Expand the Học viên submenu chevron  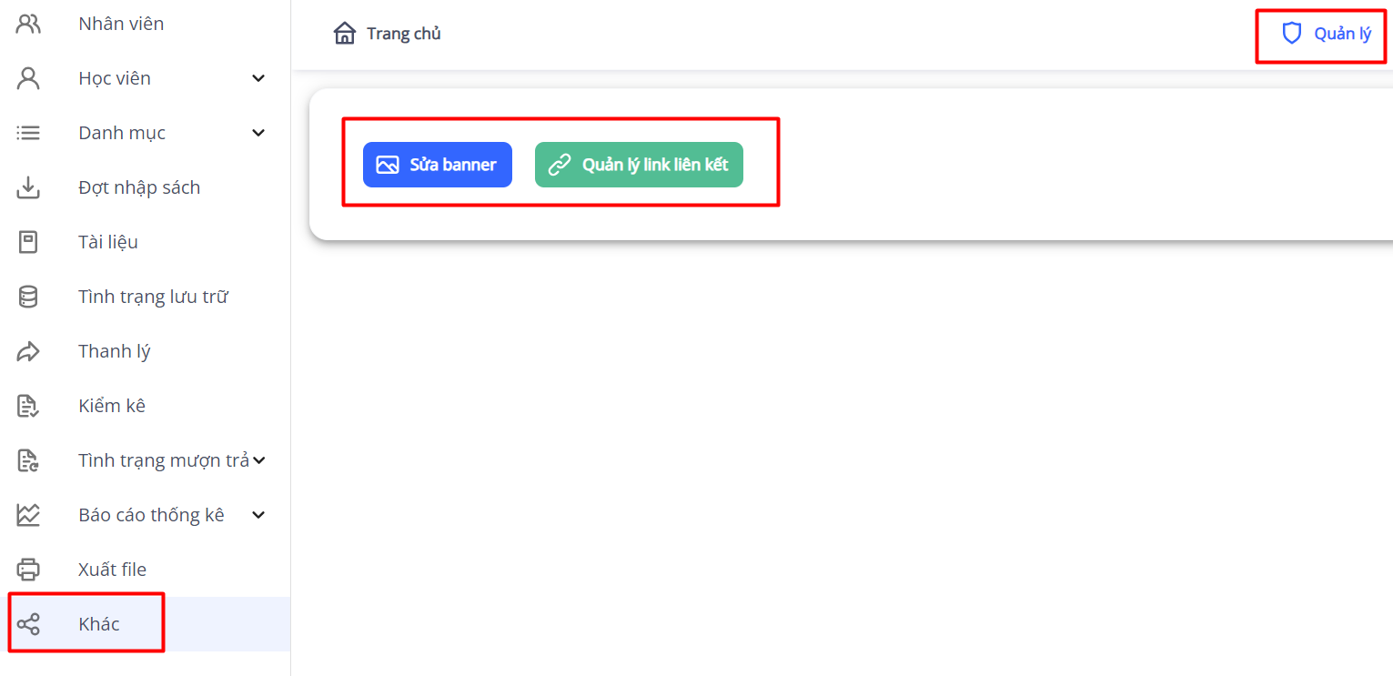click(258, 78)
